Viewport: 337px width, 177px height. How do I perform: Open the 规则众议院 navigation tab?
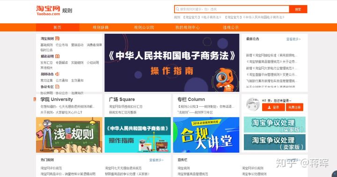click(x=144, y=27)
